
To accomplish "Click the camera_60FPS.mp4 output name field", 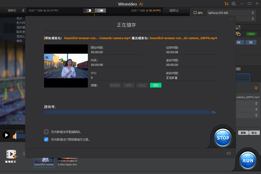I will pos(248,97).
